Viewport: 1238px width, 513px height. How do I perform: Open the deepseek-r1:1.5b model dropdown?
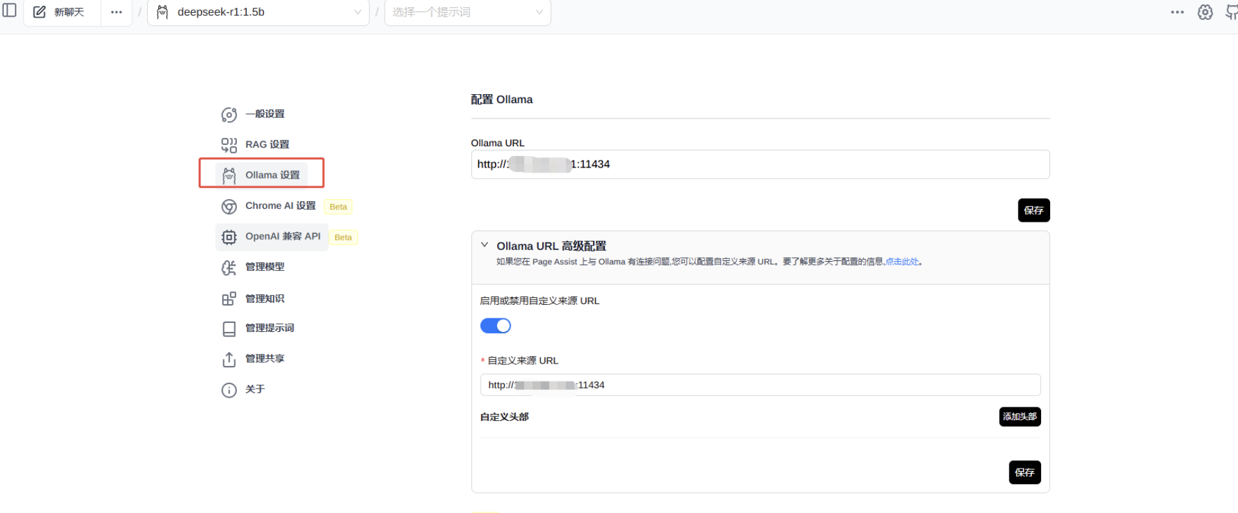258,12
